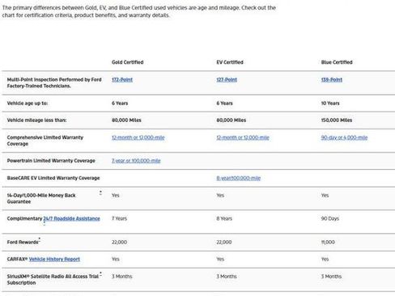Click the EV '8 Years' roadside assistance value
The width and height of the screenshot is (395, 296).
(224, 218)
